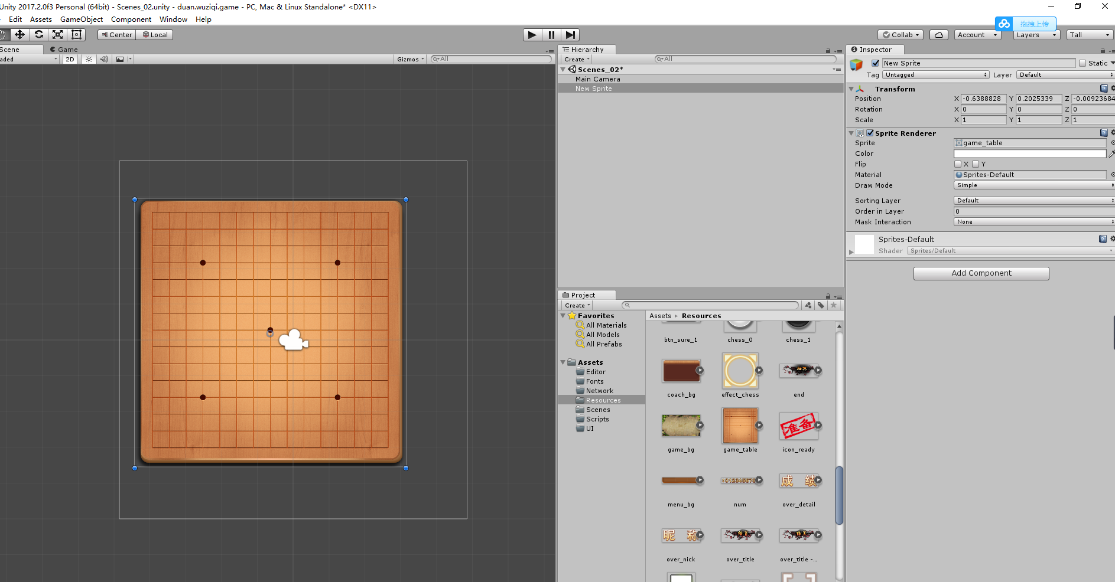Open the Sorting Layer dropdown
Viewport: 1115px width, 582px height.
coord(1033,200)
